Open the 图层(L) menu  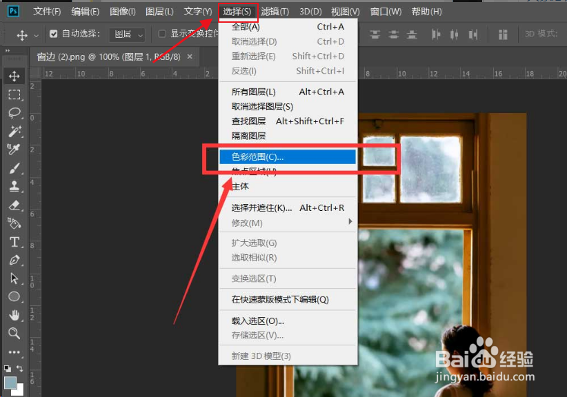[159, 12]
